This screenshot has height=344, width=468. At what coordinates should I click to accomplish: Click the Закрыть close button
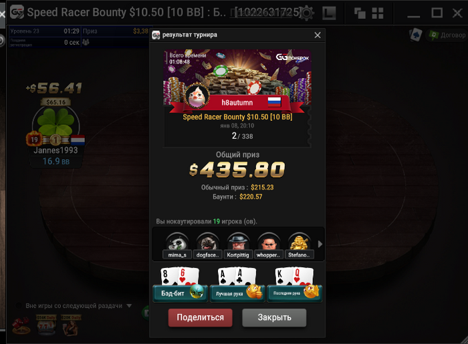point(274,317)
